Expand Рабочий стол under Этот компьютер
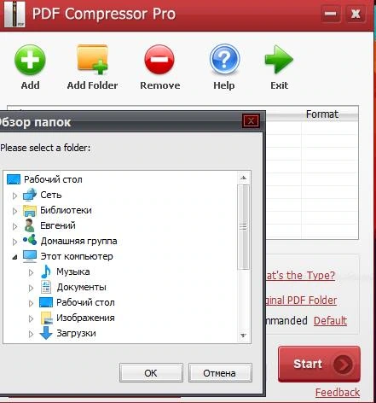 pos(31,303)
